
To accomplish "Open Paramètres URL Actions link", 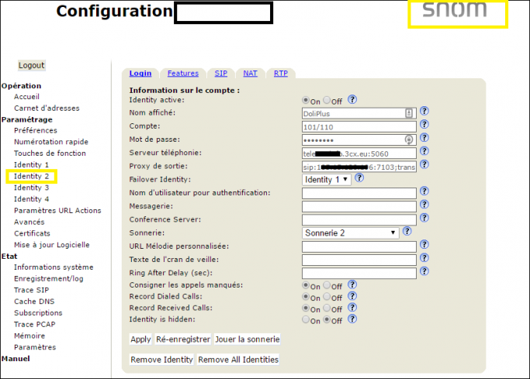I will tap(57, 211).
